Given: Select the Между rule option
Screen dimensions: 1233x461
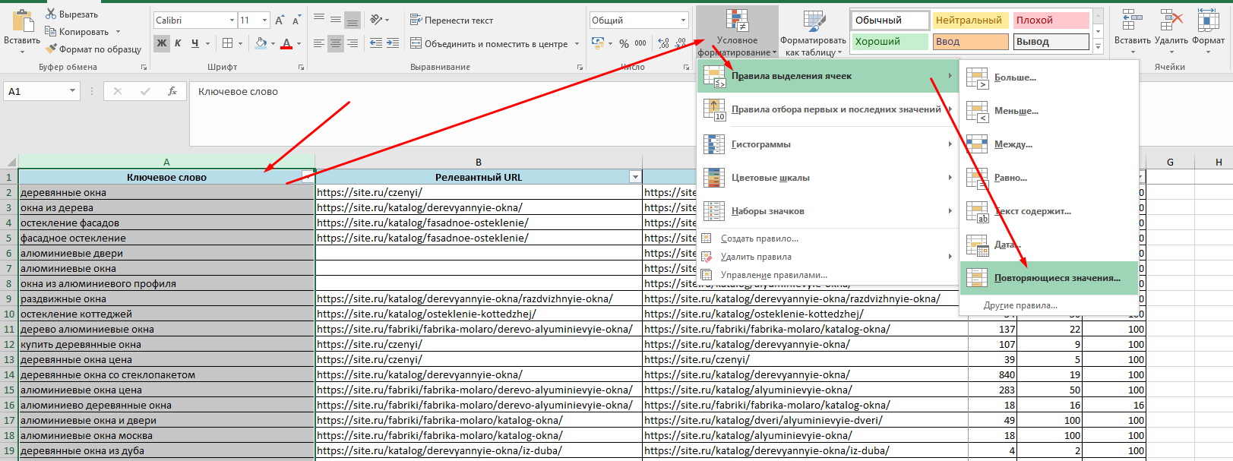Looking at the screenshot, I should click(x=1049, y=144).
